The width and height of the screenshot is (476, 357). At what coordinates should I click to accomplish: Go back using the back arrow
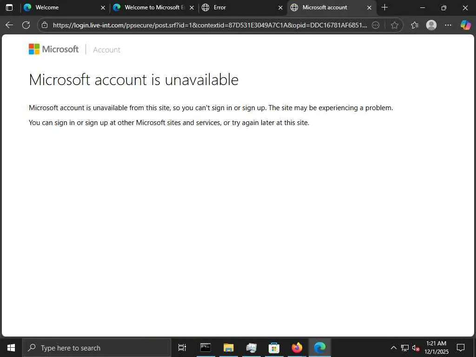tap(9, 25)
